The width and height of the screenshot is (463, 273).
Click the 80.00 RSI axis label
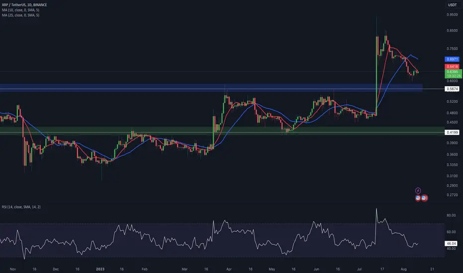point(451,215)
